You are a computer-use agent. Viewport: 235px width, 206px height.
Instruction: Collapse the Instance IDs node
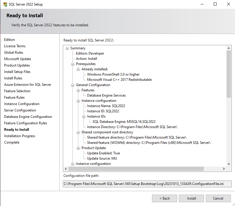[84, 116]
